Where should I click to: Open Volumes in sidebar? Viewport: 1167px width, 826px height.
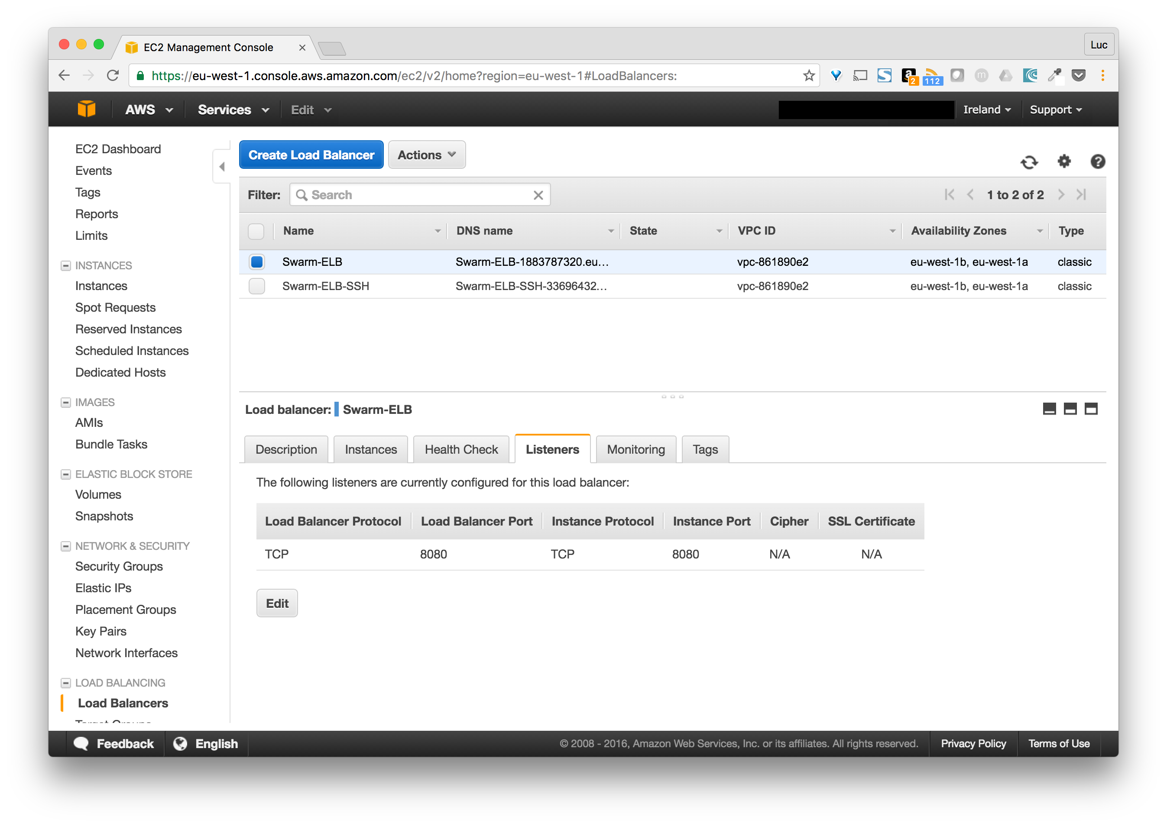tap(98, 494)
